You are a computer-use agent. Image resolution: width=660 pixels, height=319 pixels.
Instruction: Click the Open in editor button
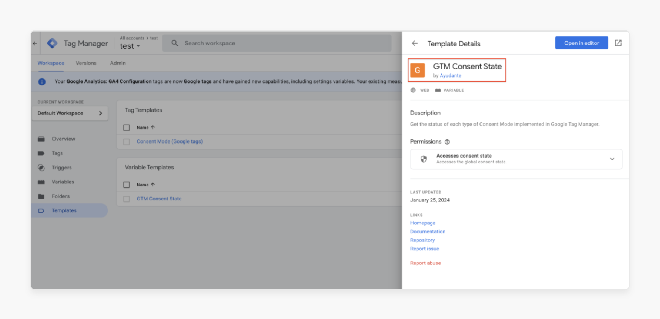(x=582, y=43)
